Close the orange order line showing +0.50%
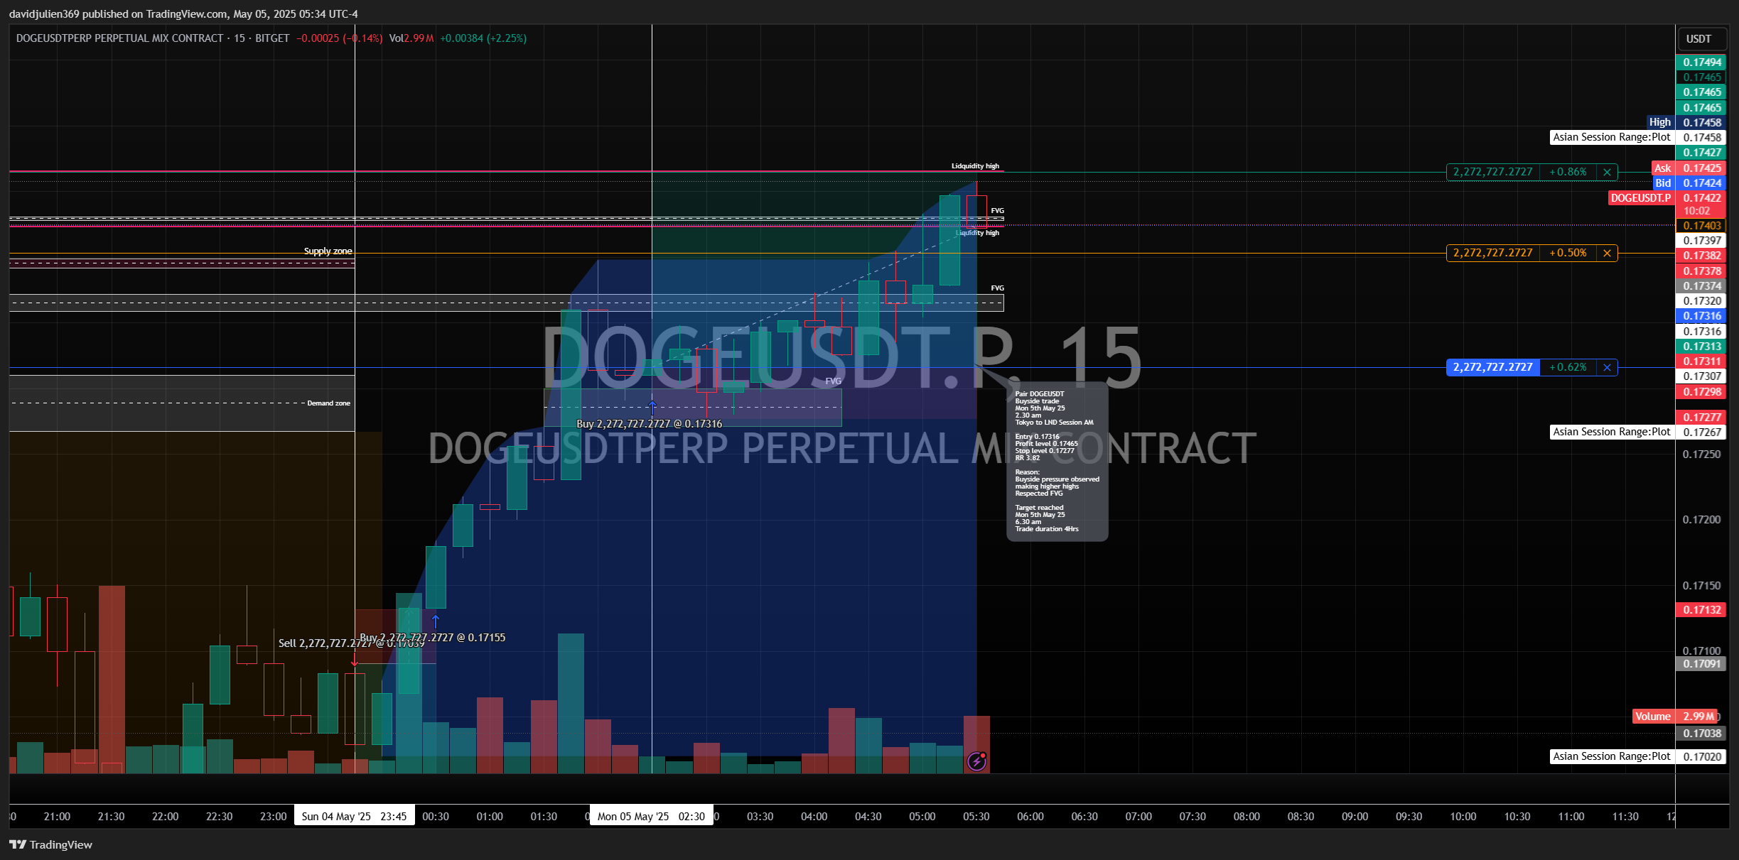Screen dimensions: 1739x860 (x=1607, y=253)
